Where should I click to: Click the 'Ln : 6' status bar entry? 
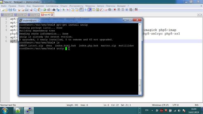click(107, 105)
